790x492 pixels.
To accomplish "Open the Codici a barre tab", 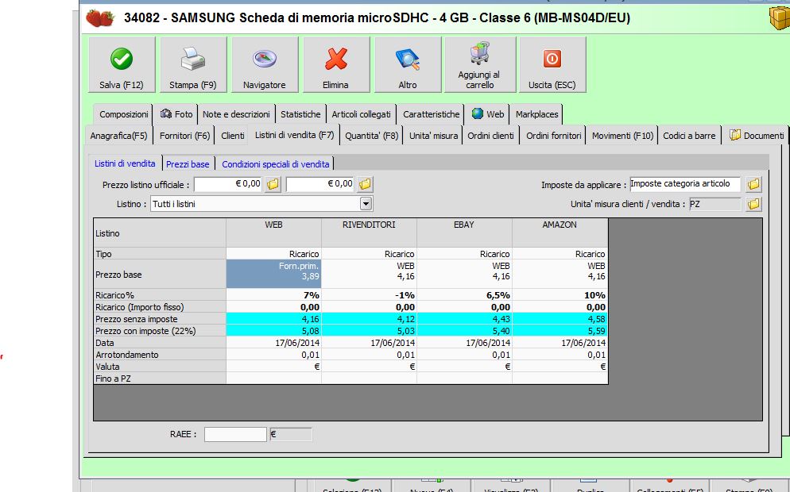I will (689, 136).
